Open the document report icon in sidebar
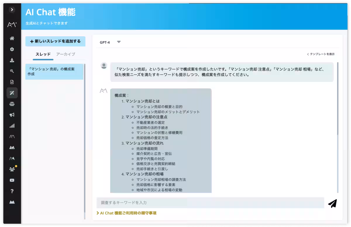 pyautogui.click(x=12, y=82)
